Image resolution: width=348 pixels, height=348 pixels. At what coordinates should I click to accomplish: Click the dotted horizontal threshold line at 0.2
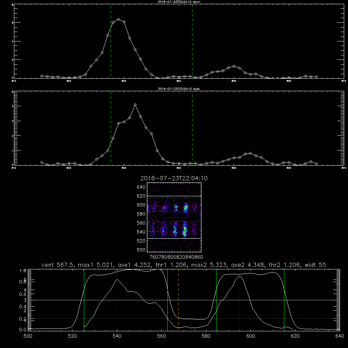184,319
